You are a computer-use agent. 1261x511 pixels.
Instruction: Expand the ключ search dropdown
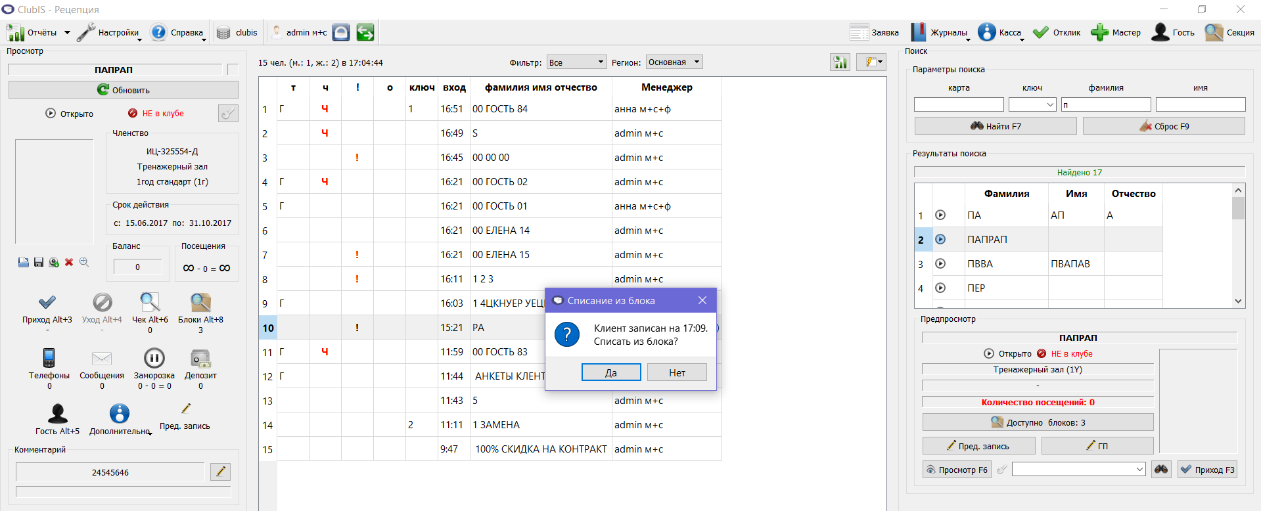click(x=1032, y=104)
